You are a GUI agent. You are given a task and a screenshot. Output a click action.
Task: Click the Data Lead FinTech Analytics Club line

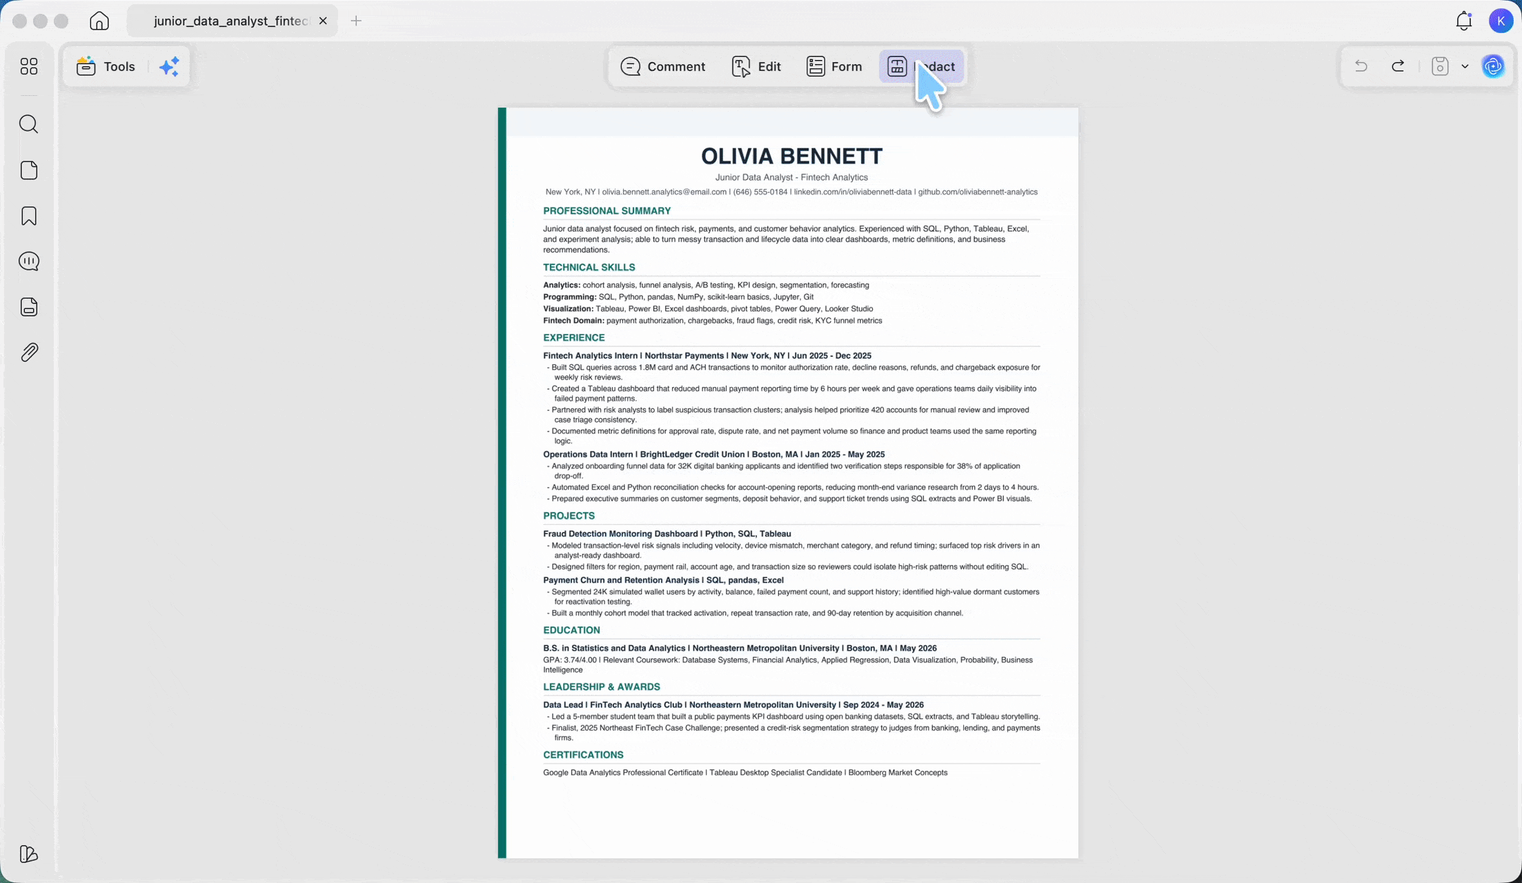point(733,705)
